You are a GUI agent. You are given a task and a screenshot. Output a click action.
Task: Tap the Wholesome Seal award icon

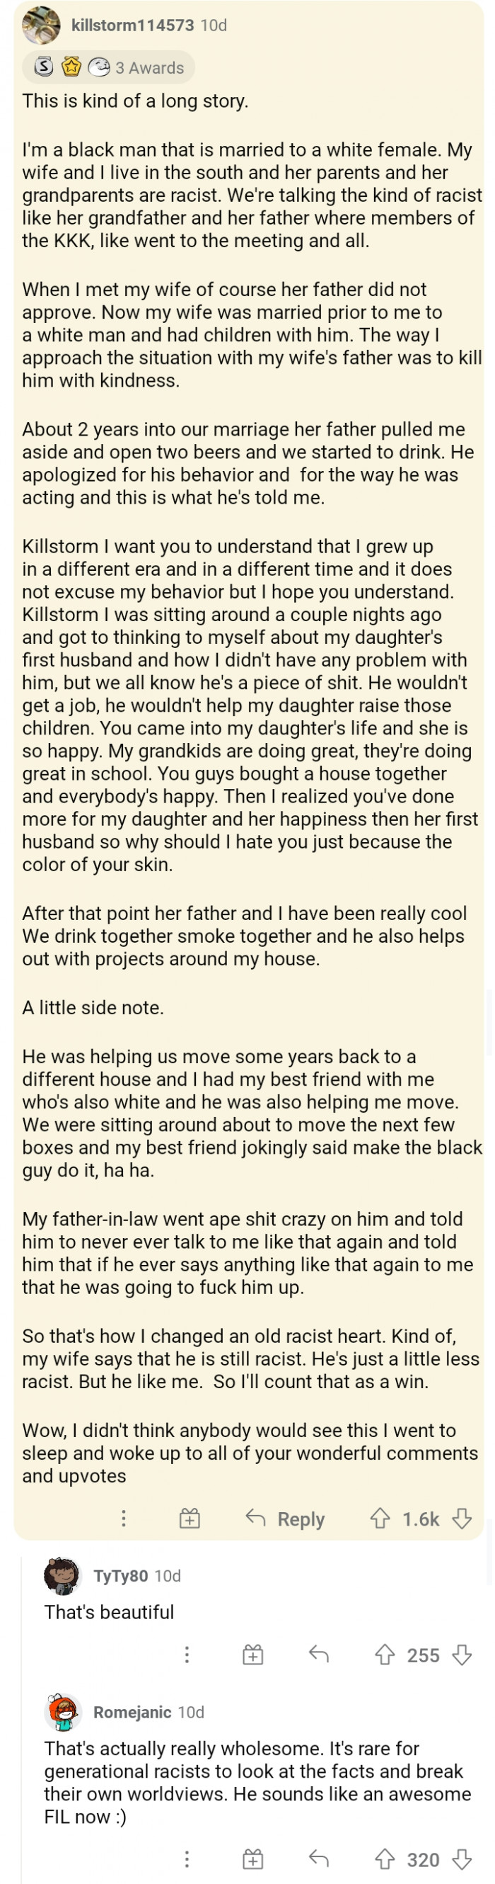coord(99,67)
